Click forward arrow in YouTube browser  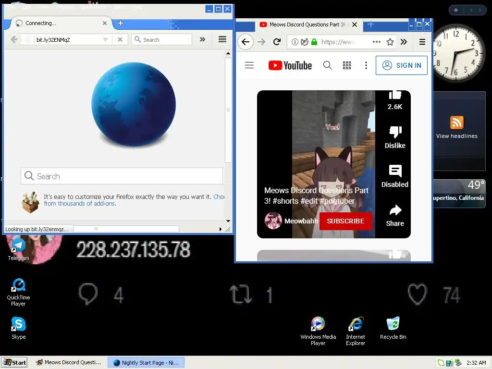[261, 42]
